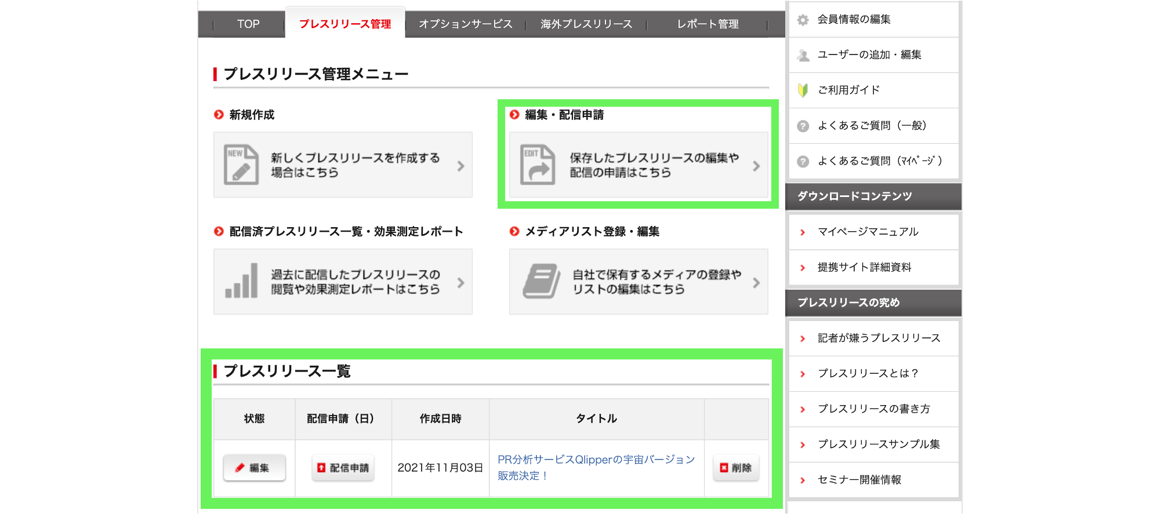Viewport: 1161px width, 514px height.
Task: Click the EDIT document arrow icon
Action: tap(537, 165)
